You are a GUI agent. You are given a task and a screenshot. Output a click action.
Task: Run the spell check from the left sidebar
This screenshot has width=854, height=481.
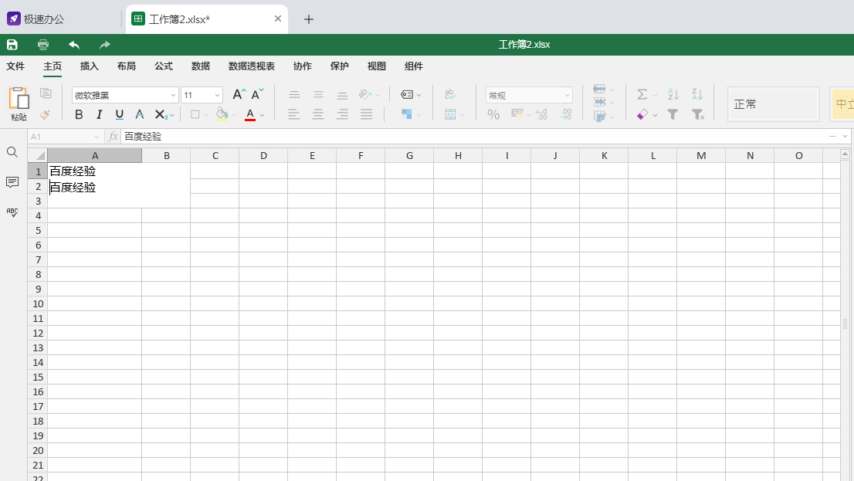click(x=12, y=212)
